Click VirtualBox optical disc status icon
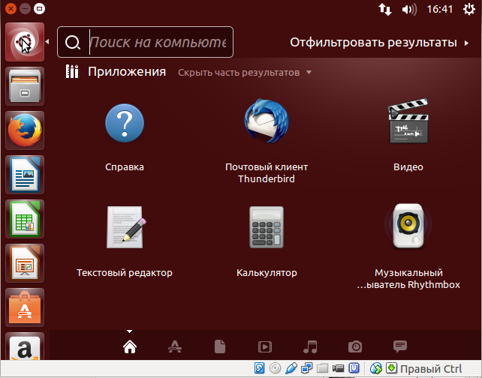 275,367
